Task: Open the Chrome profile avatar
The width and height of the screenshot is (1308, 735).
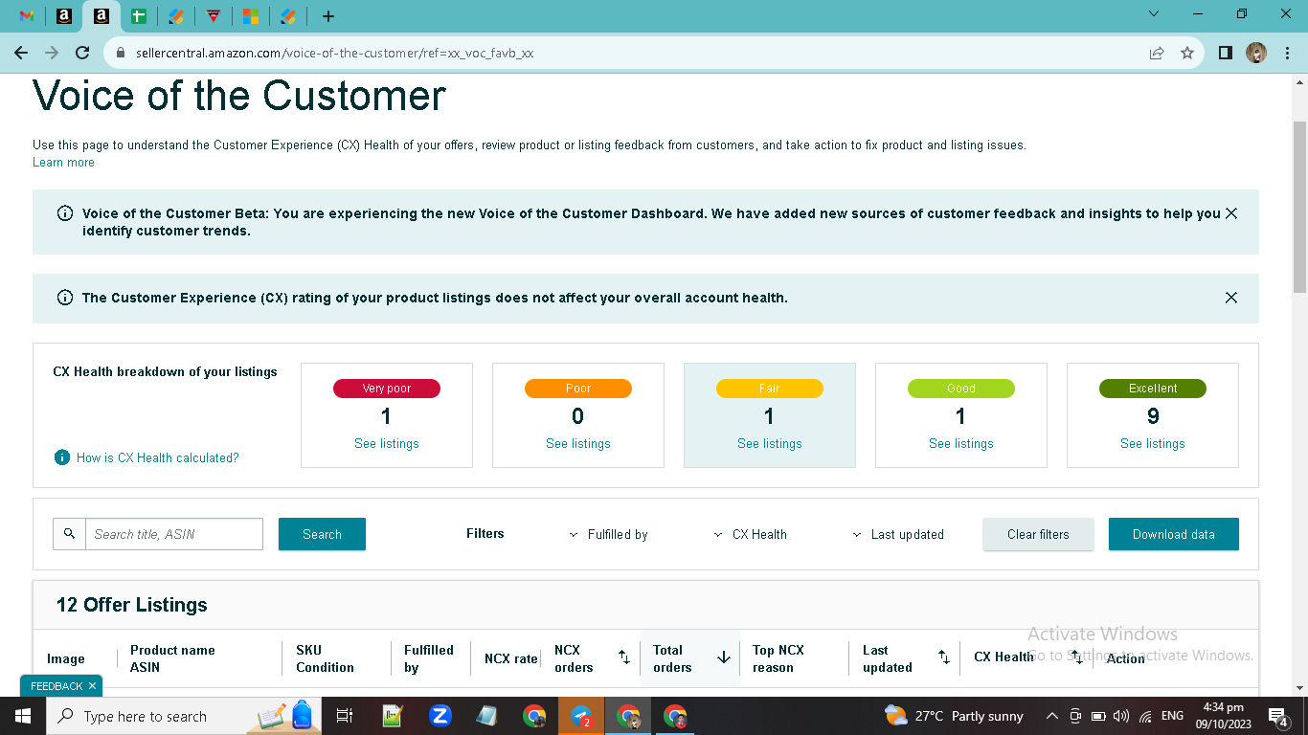Action: click(1256, 53)
